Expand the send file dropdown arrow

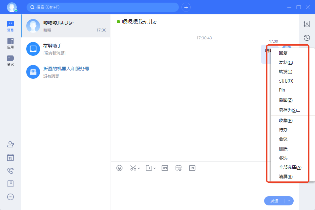155,168
